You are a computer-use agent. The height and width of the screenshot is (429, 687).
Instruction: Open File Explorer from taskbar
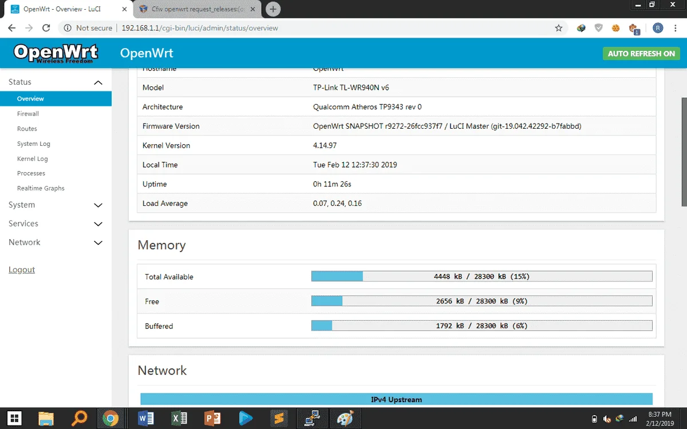[x=46, y=418]
